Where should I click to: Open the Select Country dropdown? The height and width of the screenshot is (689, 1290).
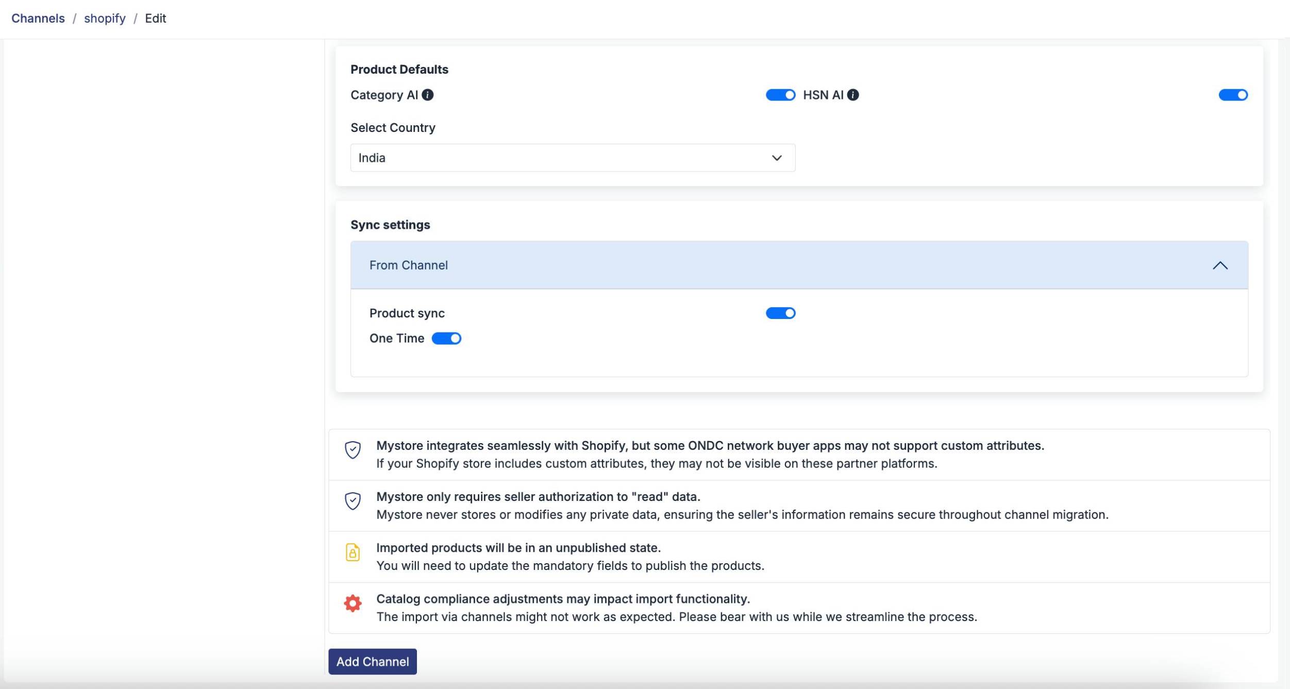572,158
